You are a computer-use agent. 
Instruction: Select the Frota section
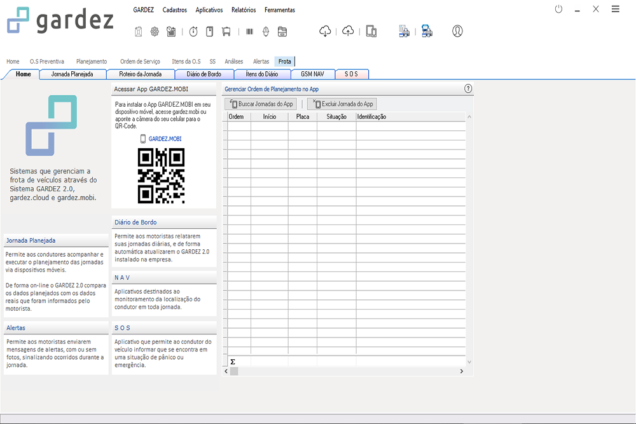pyautogui.click(x=285, y=62)
